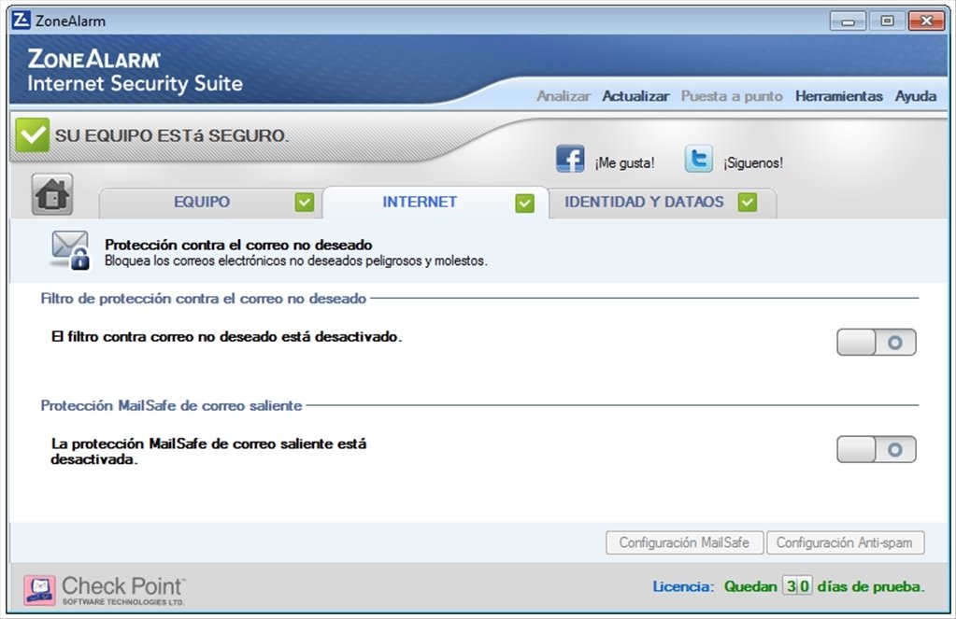The height and width of the screenshot is (619, 956).
Task: Click the Twitter bird icon
Action: (699, 159)
